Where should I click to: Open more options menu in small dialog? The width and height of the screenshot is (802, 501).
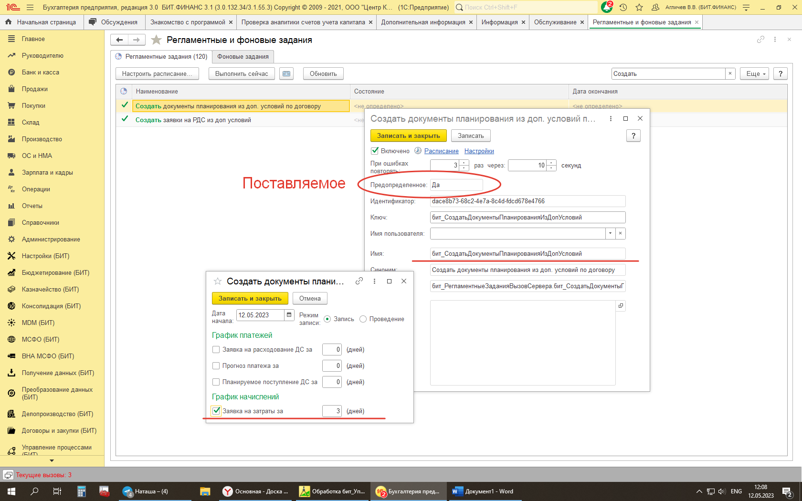point(374,281)
